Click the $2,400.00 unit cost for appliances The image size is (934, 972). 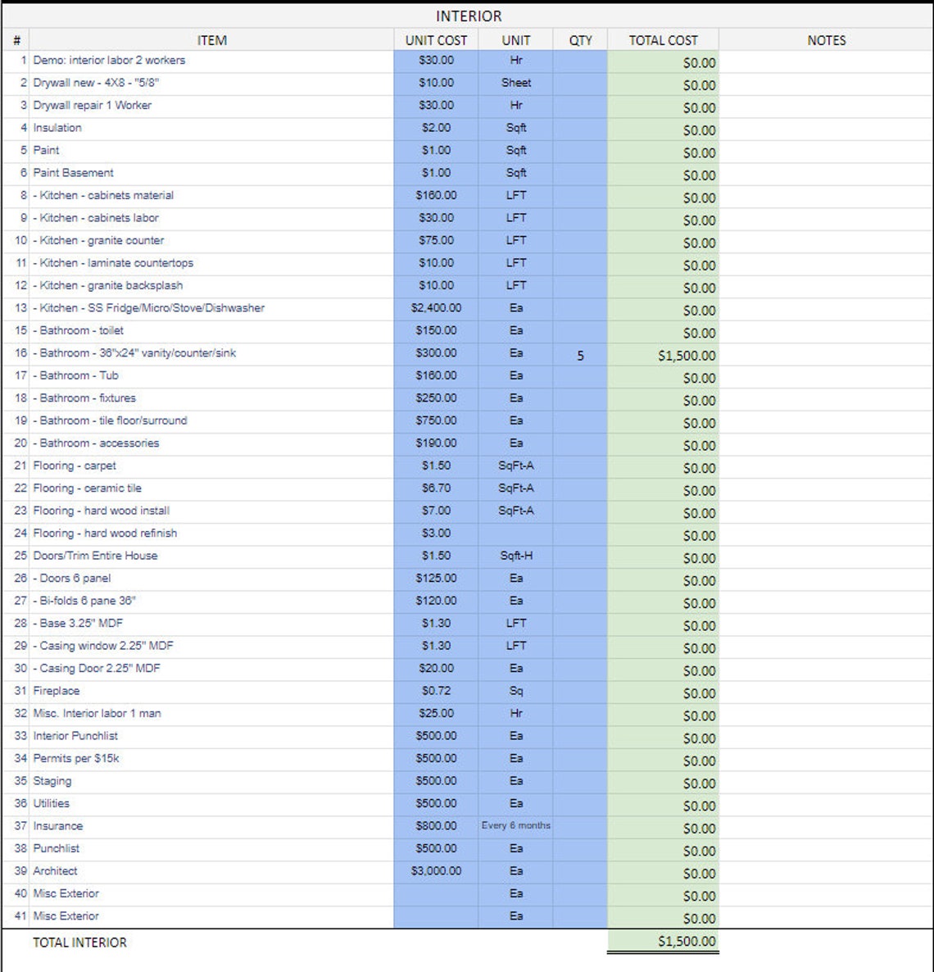tap(434, 310)
